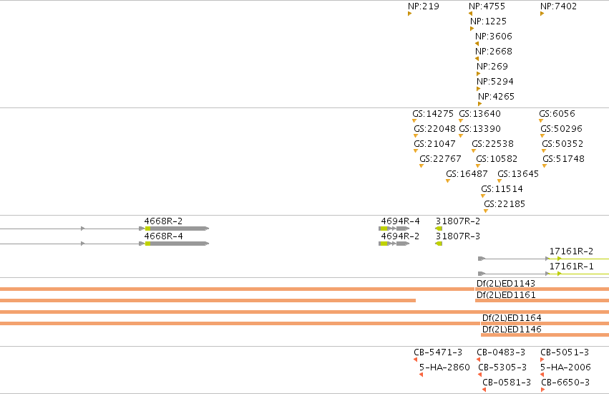This screenshot has width=609, height=394.
Task: Open the CB-6650-3 insertion label
Action: coord(565,383)
